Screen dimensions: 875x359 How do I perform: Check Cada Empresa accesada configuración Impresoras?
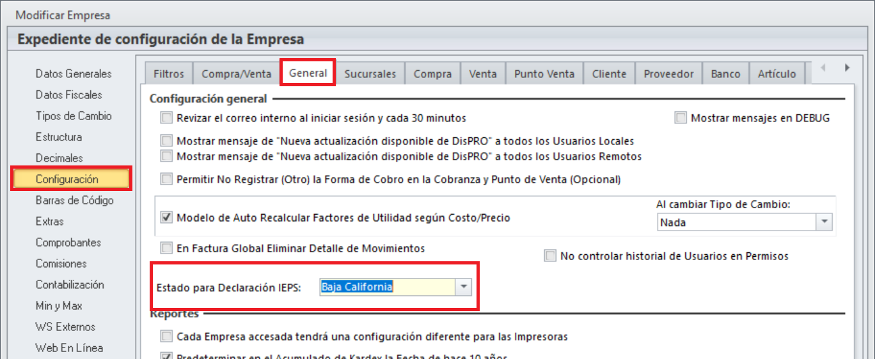167,337
